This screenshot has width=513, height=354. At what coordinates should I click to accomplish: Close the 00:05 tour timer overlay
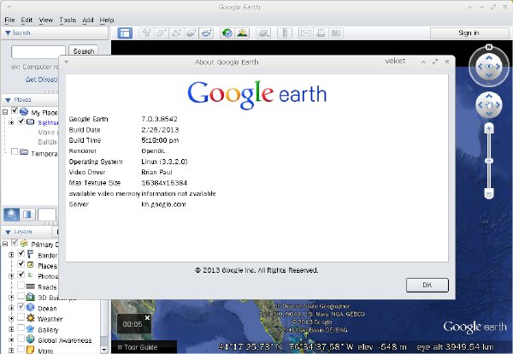[148, 318]
